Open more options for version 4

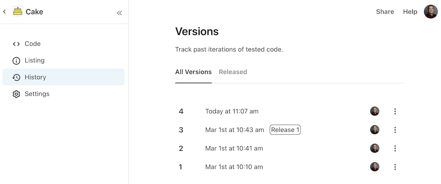pos(395,111)
